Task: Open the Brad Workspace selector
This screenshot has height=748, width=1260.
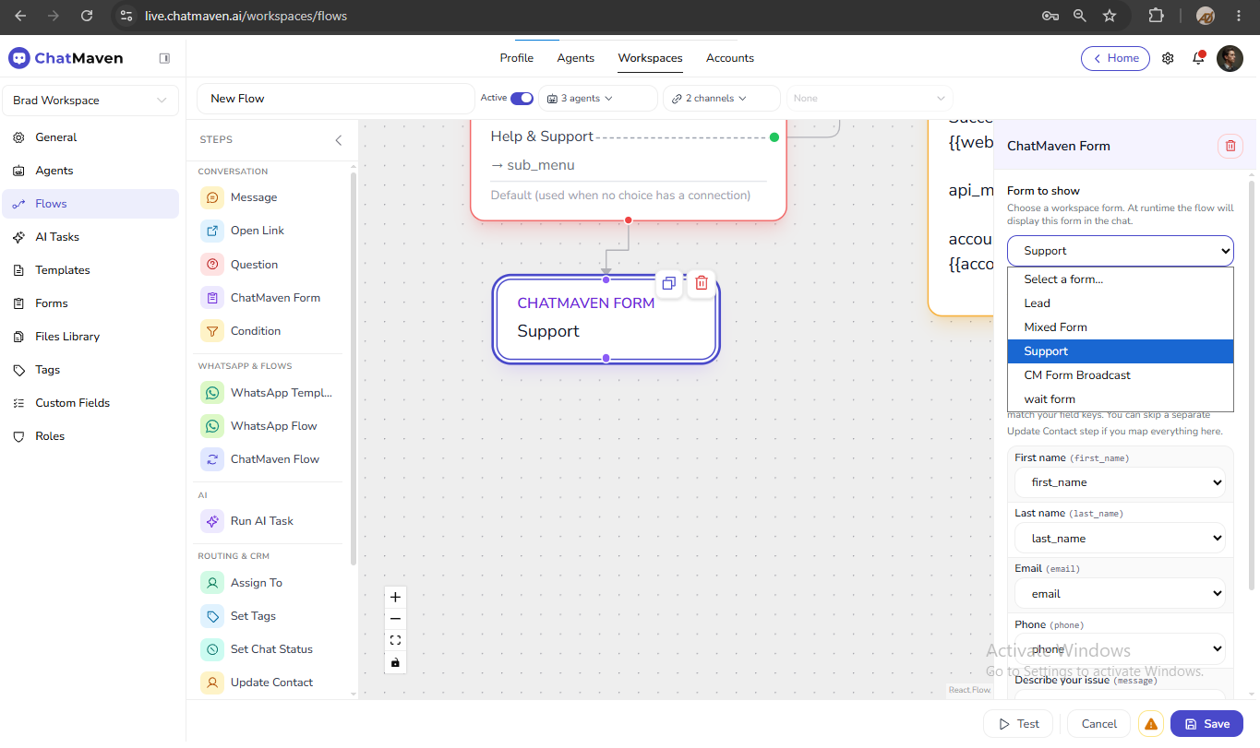Action: click(x=90, y=101)
